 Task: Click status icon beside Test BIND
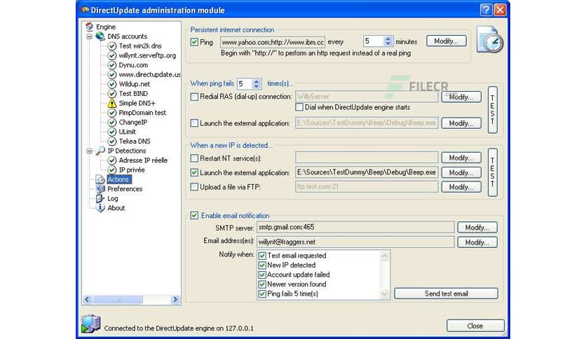pyautogui.click(x=111, y=93)
